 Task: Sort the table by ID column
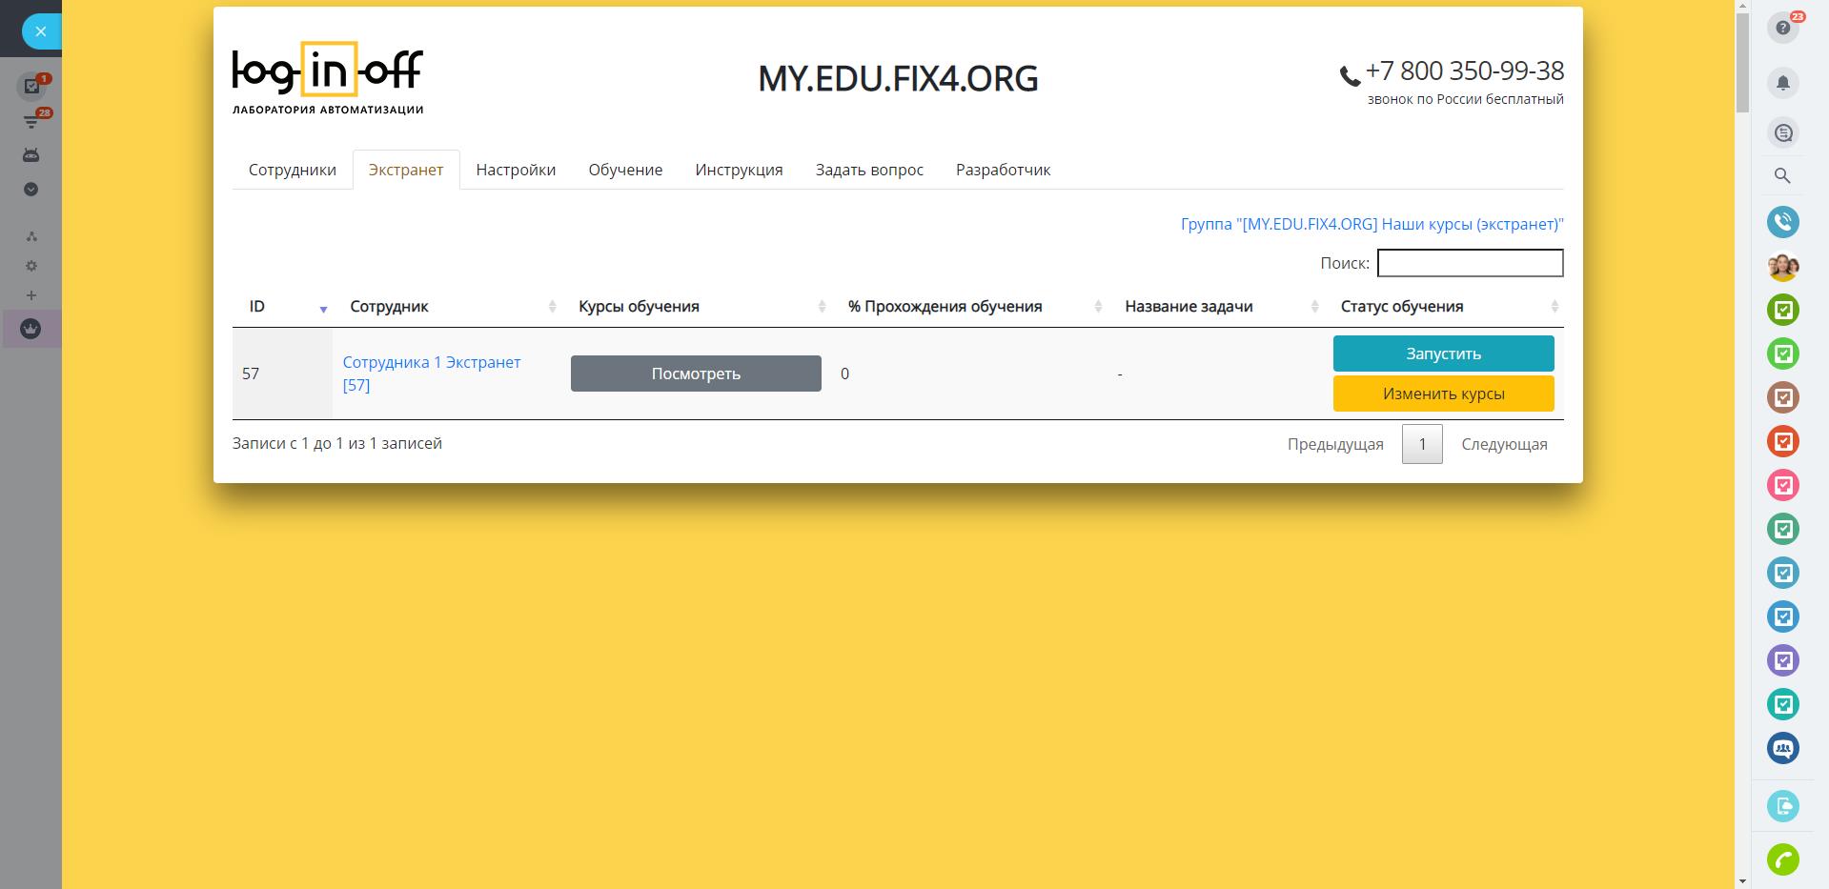click(x=283, y=307)
